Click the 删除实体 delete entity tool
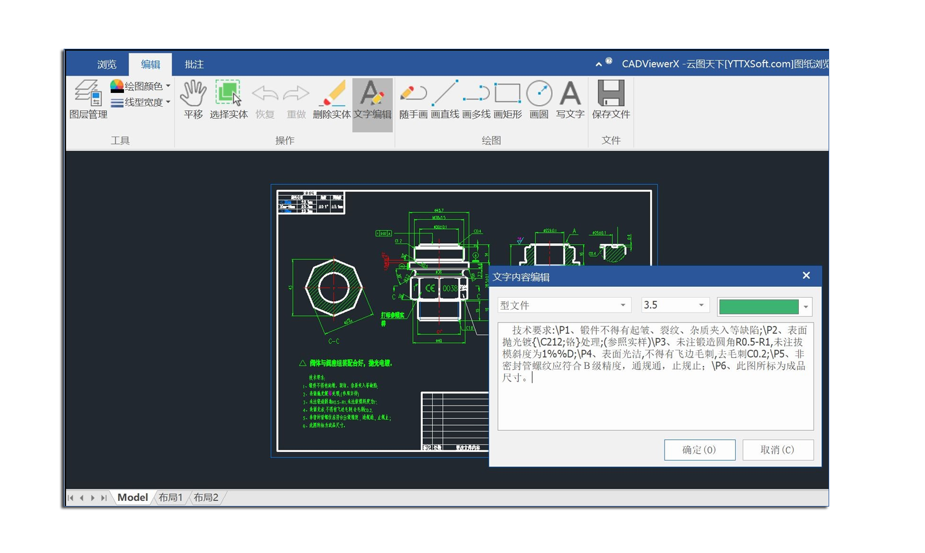Viewport: 925px width, 553px height. (334, 102)
